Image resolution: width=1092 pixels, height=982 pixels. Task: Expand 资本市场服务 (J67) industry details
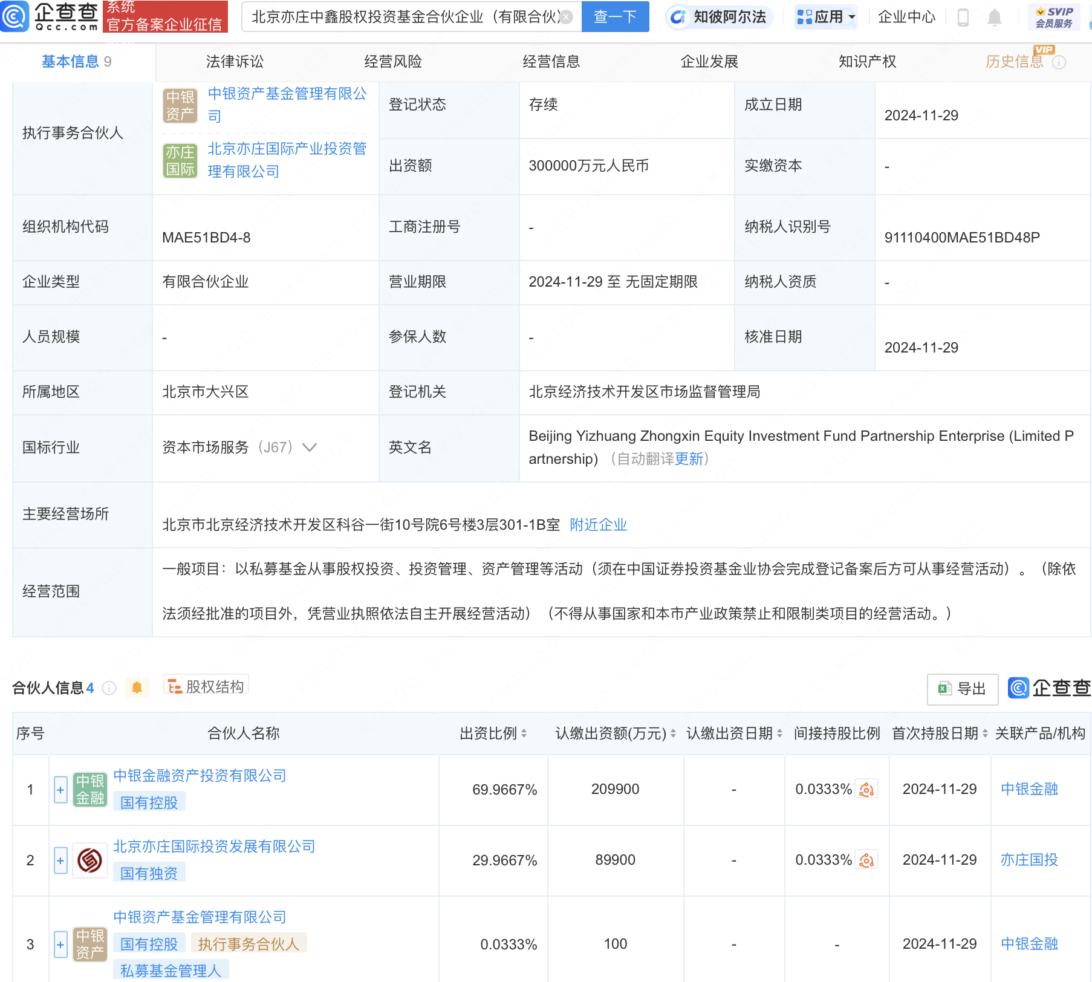tap(309, 447)
